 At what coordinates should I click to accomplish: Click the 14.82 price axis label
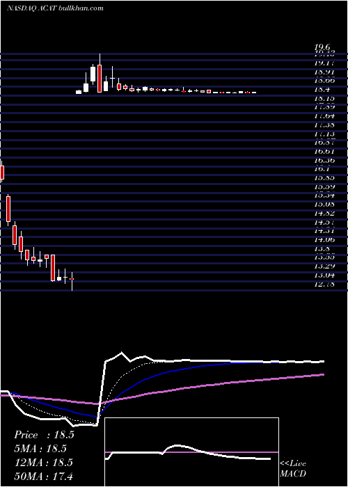[x=325, y=213]
